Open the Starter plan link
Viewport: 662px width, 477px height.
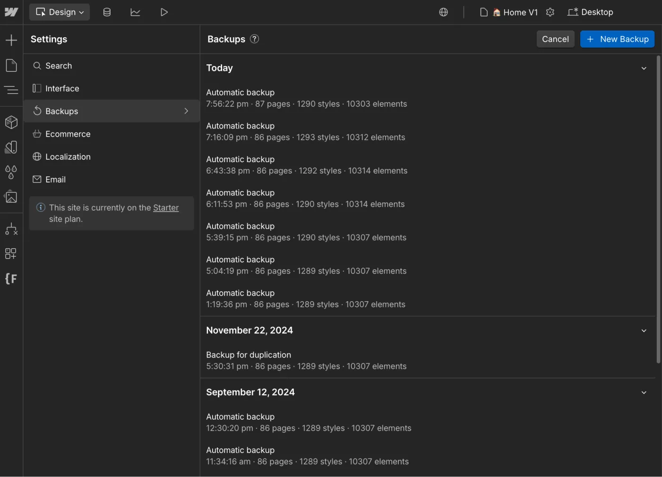(x=166, y=208)
